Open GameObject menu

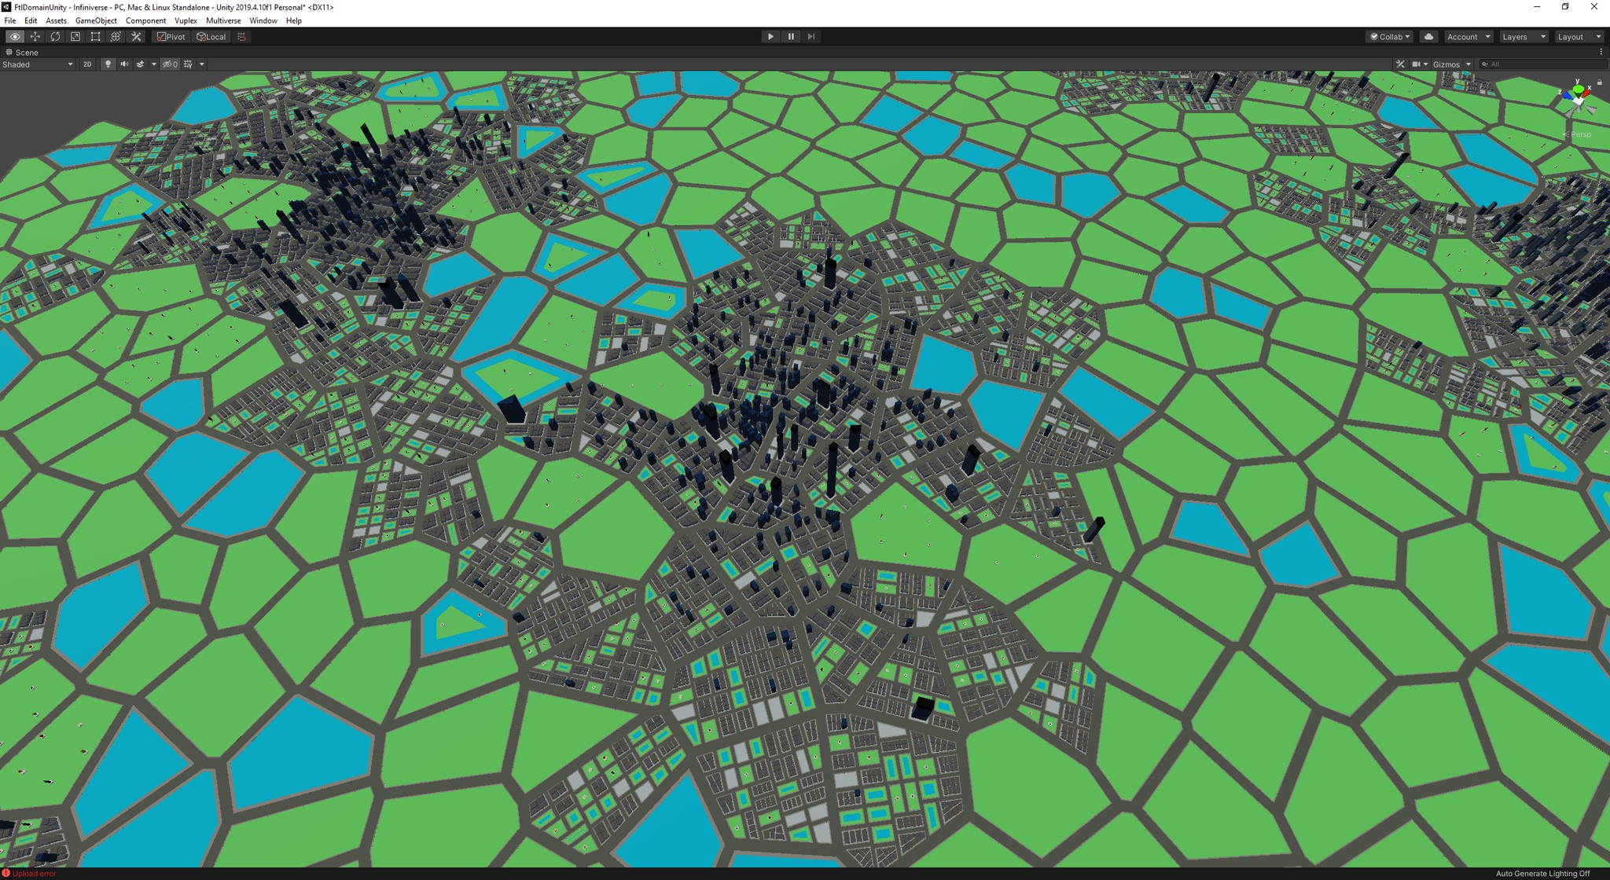pyautogui.click(x=96, y=20)
